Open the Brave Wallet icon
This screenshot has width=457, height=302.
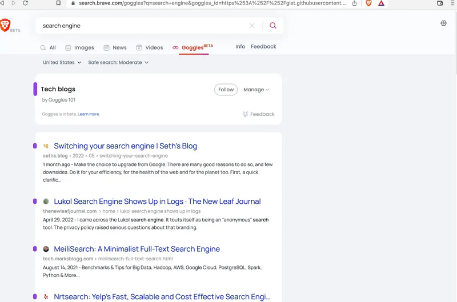tap(440, 3)
